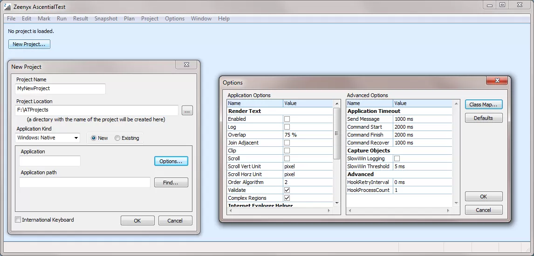534x256 pixels.
Task: Uncheck the Validate checkbox
Action: pos(287,190)
